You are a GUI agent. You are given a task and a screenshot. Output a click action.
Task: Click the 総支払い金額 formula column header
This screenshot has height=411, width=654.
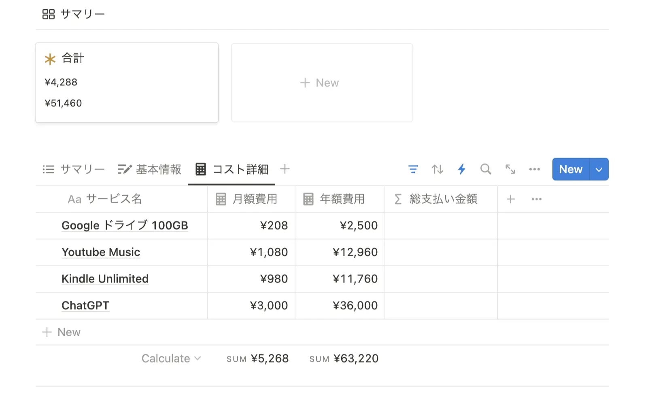[441, 199]
